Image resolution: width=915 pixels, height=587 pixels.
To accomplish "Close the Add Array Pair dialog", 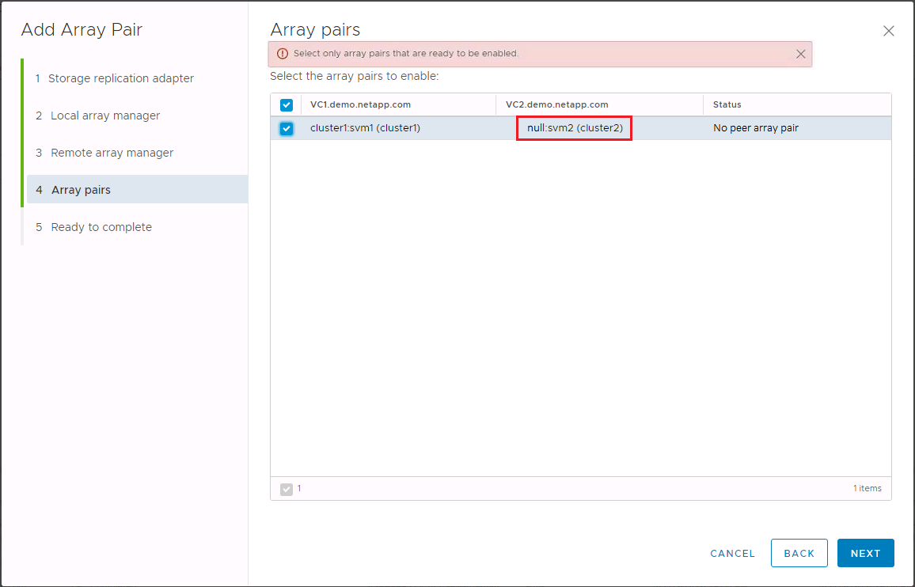I will click(888, 31).
